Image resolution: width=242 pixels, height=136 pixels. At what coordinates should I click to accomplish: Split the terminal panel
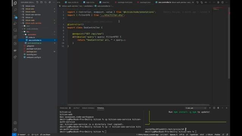tap(214, 108)
